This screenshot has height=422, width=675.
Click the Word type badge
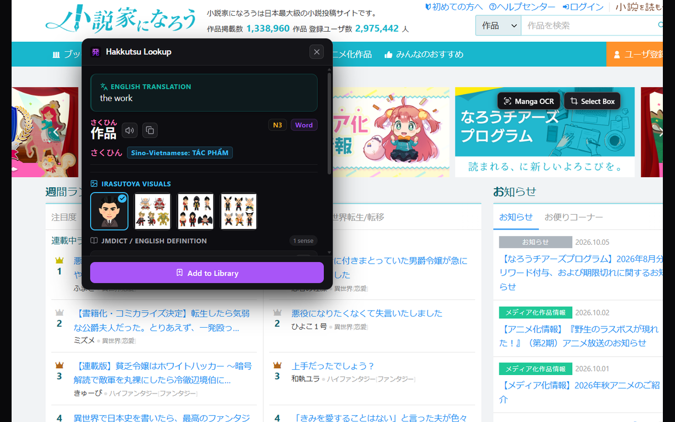point(304,125)
